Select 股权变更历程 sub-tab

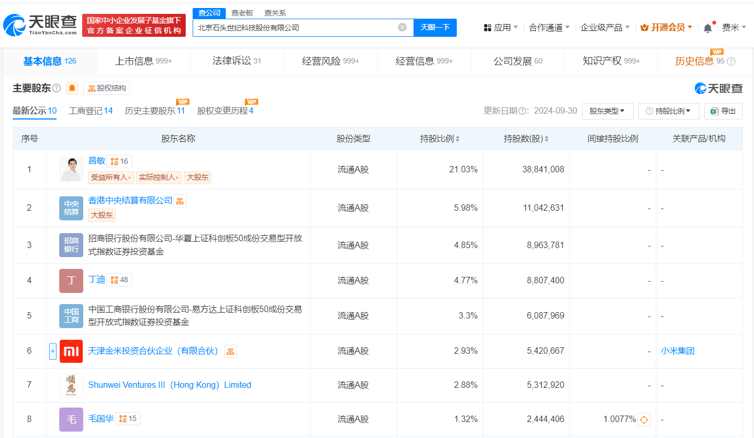coord(225,111)
